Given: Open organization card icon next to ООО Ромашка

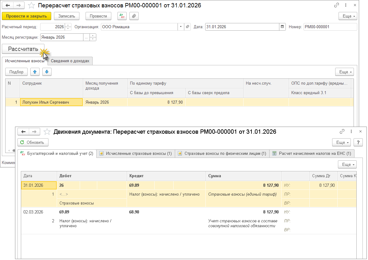Looking at the screenshot, I should tap(188, 27).
